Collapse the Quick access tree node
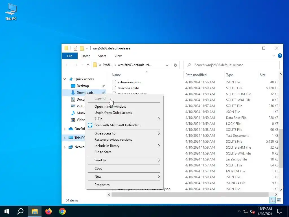 65,79
